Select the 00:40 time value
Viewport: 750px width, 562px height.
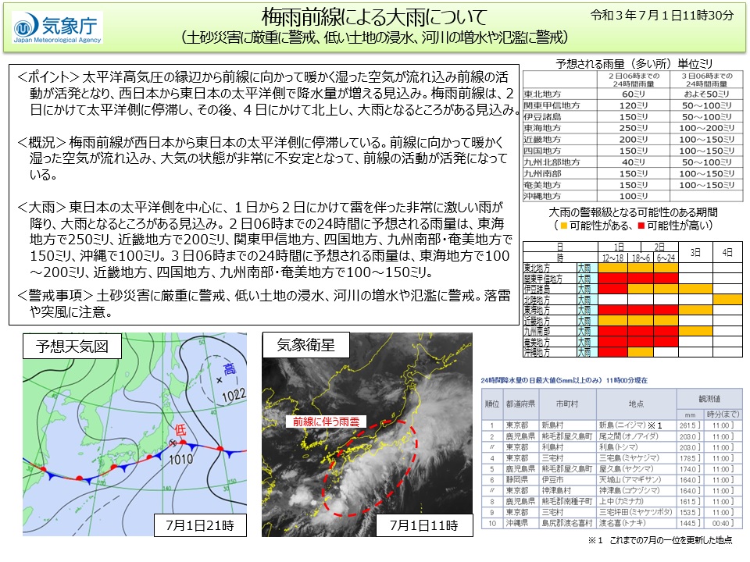click(x=722, y=523)
